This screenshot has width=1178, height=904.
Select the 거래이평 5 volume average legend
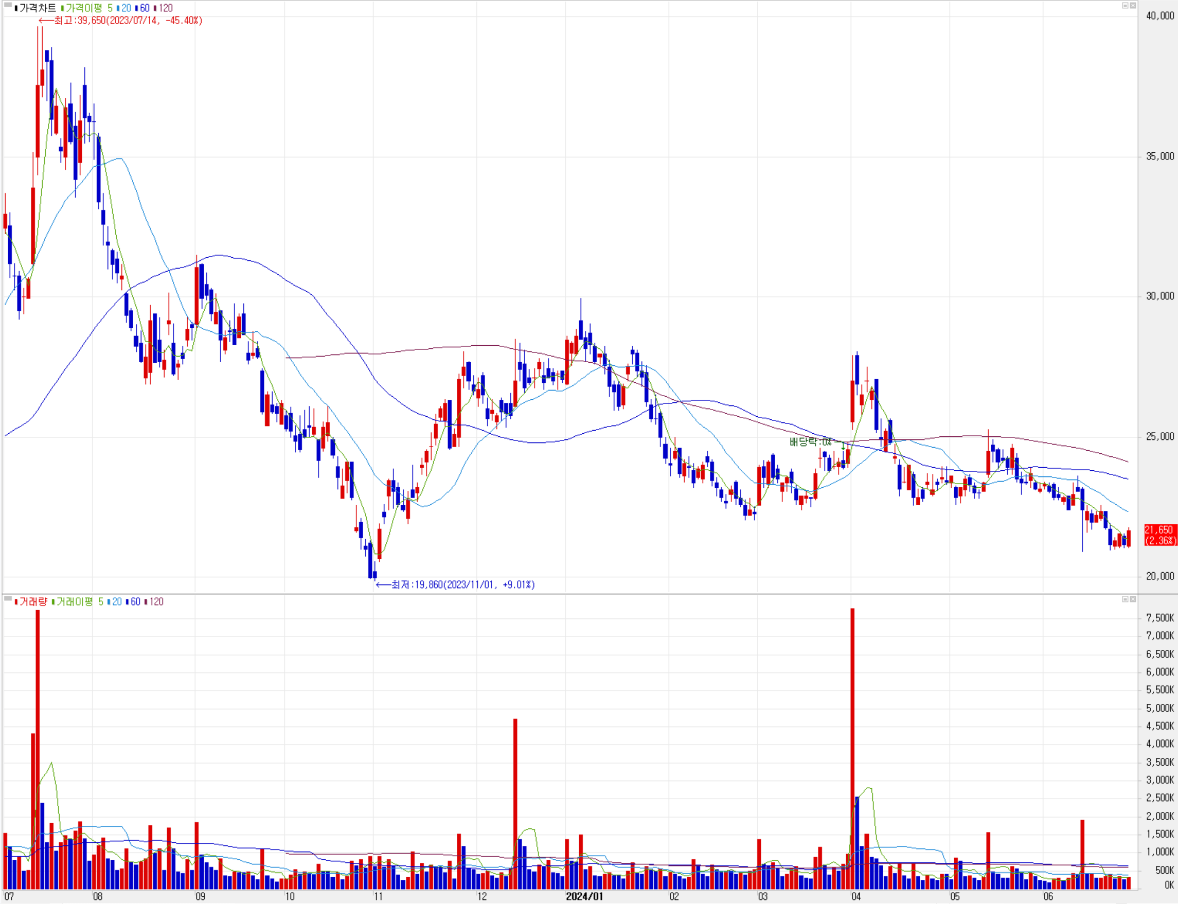80,601
